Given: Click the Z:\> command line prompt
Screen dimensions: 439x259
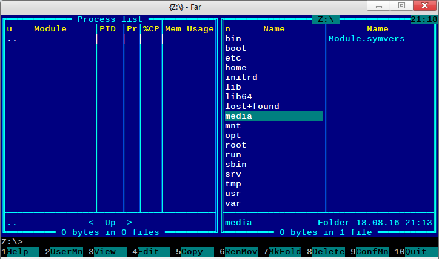Looking at the screenshot, I should tap(12, 242).
